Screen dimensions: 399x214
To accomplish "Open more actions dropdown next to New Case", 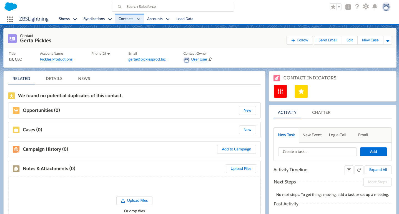I will click(388, 41).
